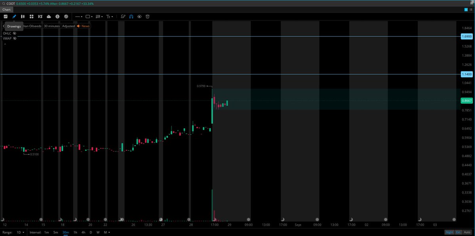The width and height of the screenshot is (475, 236).
Task: Toggle OHLC visibility eye icon
Action: click(15, 34)
